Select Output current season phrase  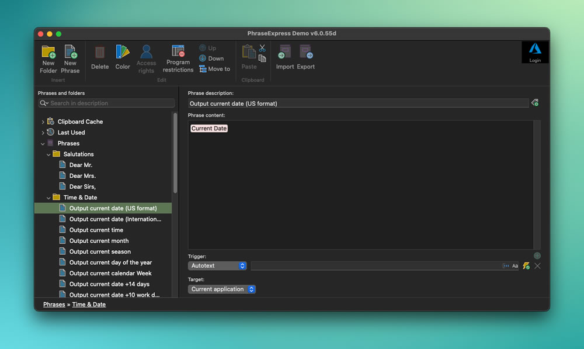coord(100,251)
